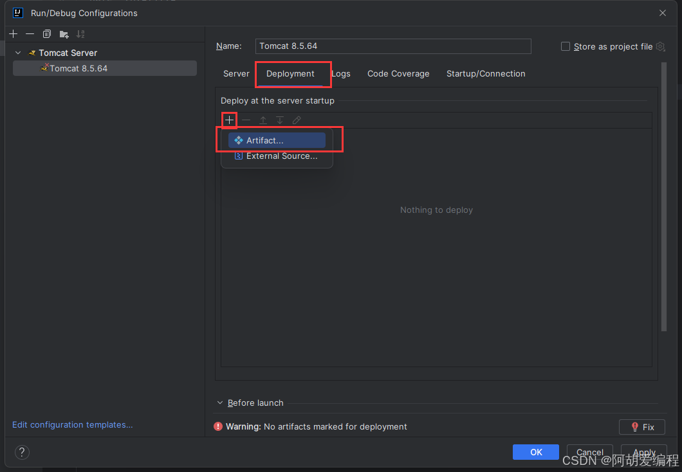Switch to the Logs tab
The height and width of the screenshot is (472, 682).
[341, 73]
